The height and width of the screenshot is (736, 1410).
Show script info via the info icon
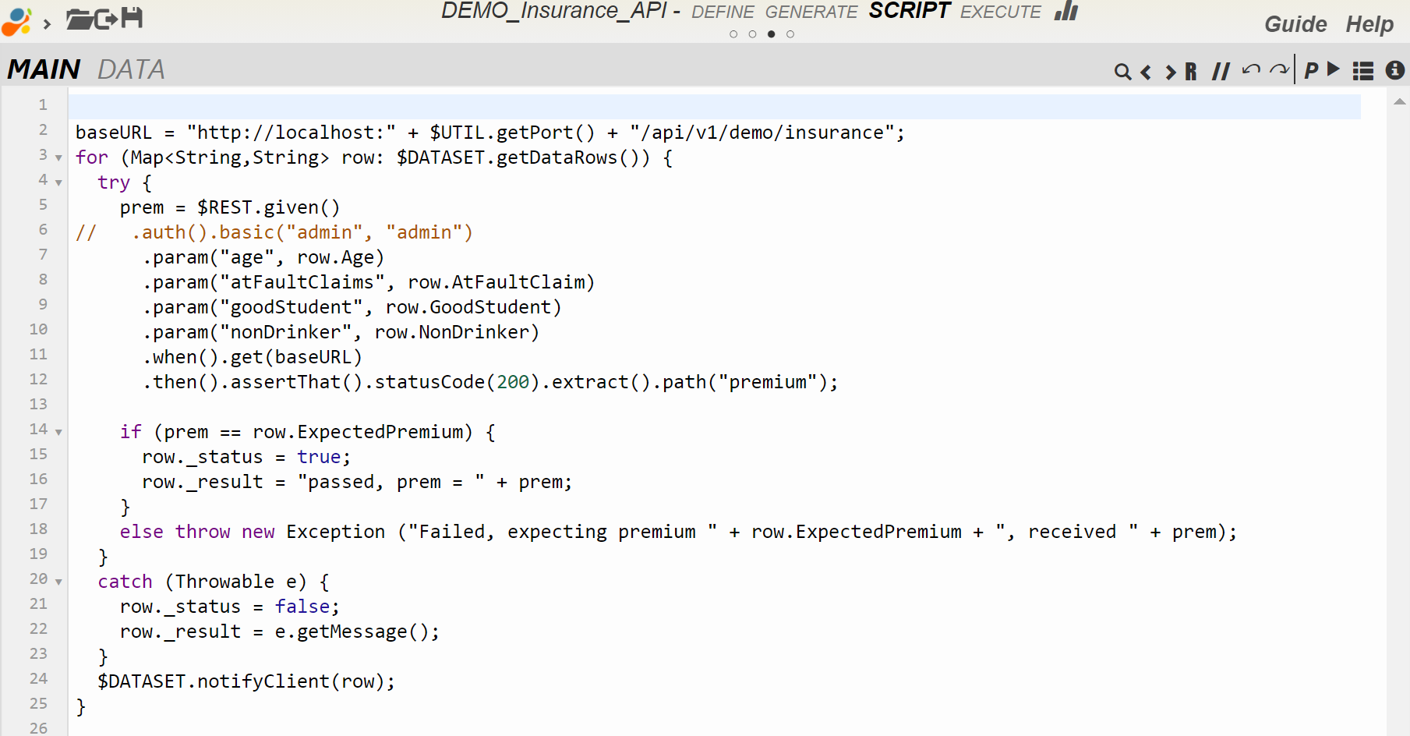click(1394, 70)
